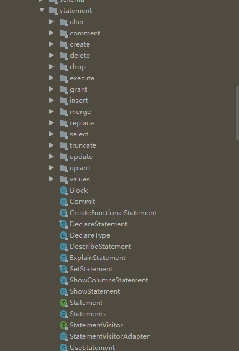239x351 pixels.
Task: Click the merge package folder icon
Action: tap(64, 112)
